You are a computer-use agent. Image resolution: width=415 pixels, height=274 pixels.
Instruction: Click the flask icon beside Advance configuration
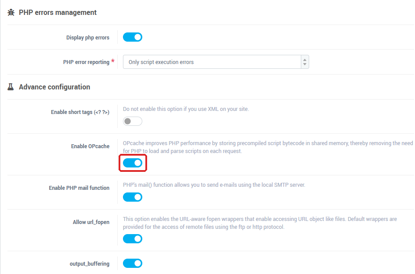click(11, 87)
